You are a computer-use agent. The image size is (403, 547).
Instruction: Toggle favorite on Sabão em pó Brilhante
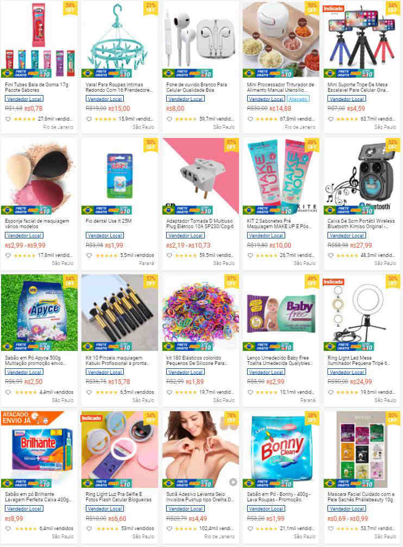(x=8, y=529)
